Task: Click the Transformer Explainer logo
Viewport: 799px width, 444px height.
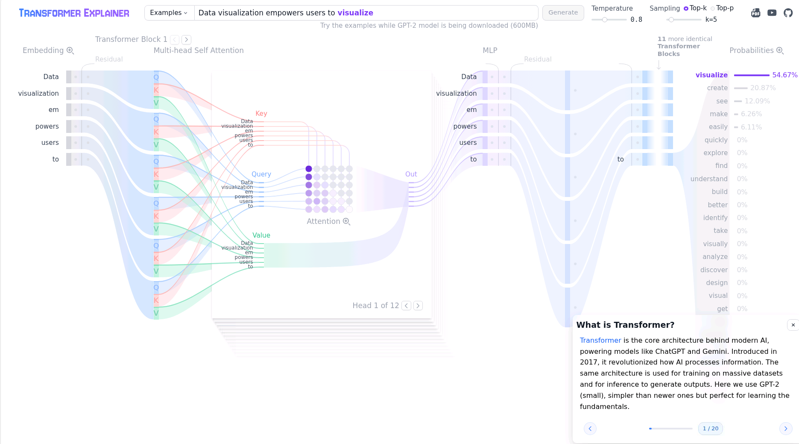Action: click(74, 13)
